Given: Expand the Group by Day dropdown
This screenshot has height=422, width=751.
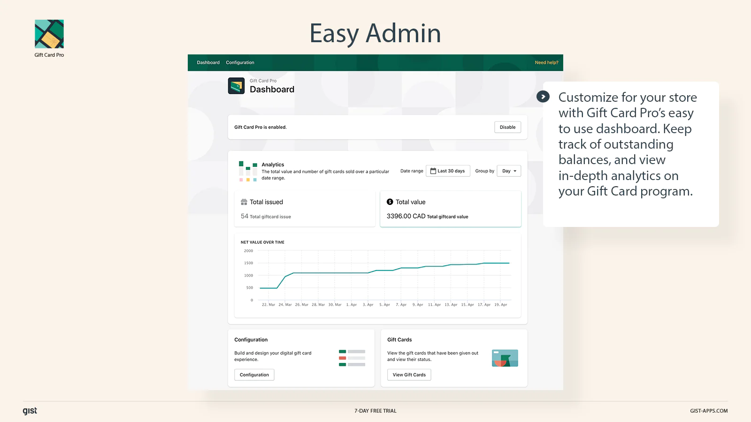Looking at the screenshot, I should 509,171.
